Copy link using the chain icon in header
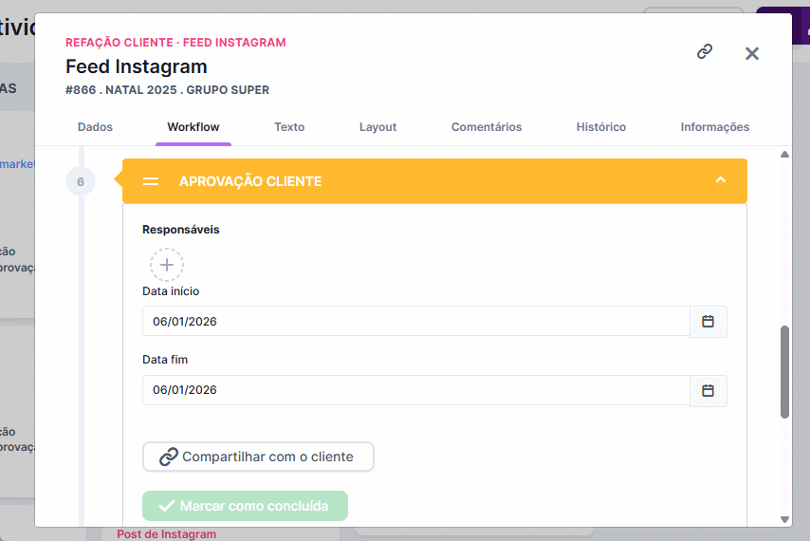810x541 pixels. pos(705,52)
